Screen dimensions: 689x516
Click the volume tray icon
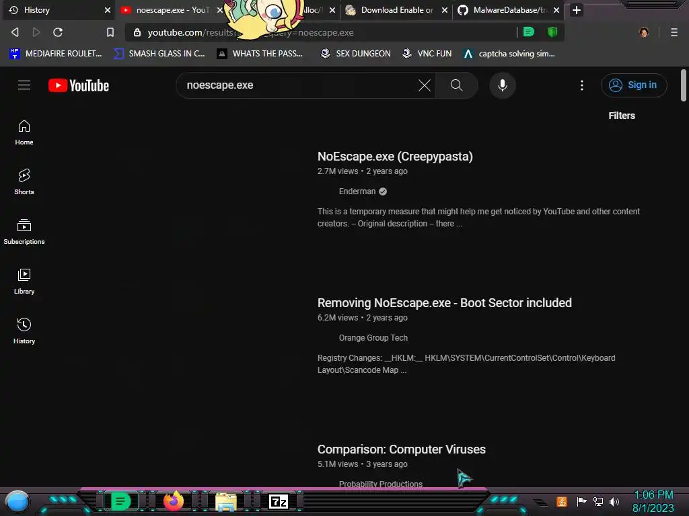click(x=614, y=501)
